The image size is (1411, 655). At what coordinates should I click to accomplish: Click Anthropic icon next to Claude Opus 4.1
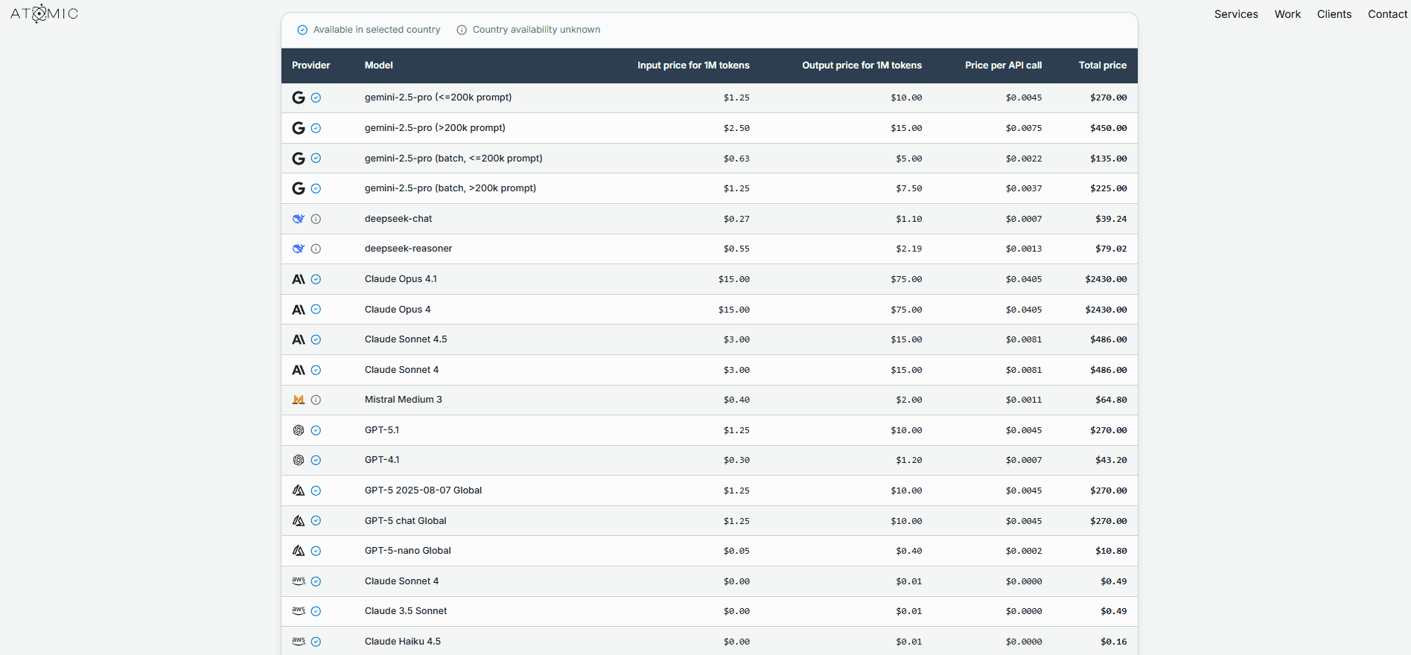299,279
